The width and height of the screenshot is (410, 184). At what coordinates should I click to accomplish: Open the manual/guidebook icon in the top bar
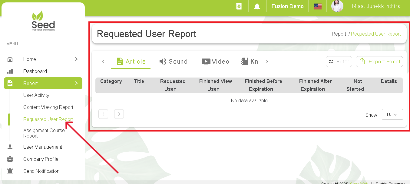239,6
